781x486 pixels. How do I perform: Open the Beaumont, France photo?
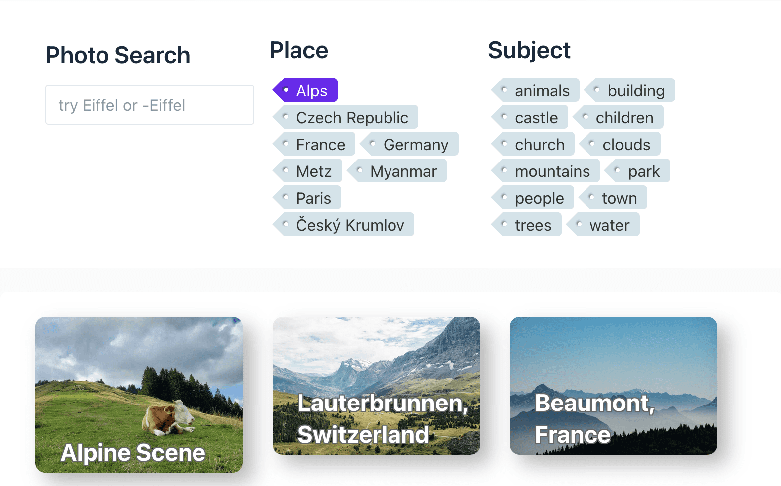613,385
